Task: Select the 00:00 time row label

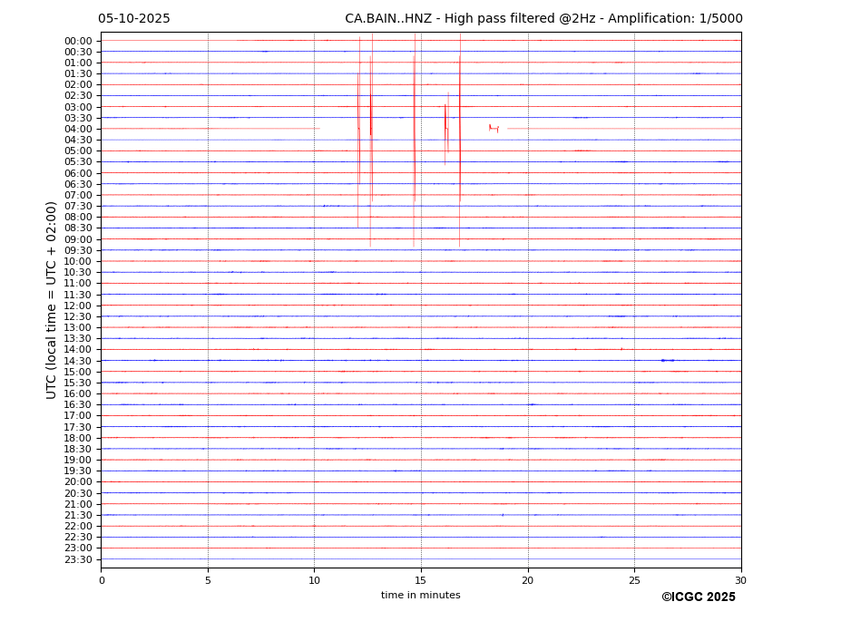Action: (x=78, y=41)
